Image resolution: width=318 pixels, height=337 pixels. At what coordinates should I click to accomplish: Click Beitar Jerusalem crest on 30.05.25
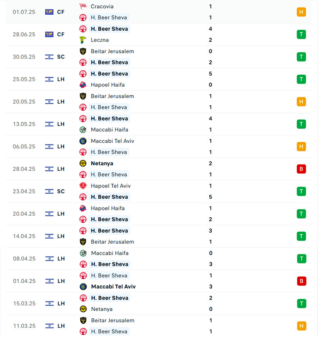click(83, 51)
